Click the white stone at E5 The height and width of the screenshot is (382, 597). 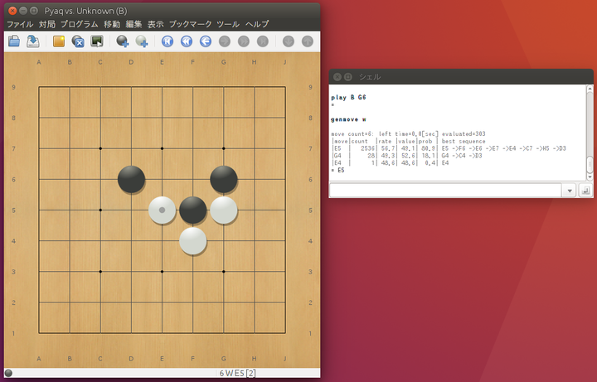[x=163, y=210]
